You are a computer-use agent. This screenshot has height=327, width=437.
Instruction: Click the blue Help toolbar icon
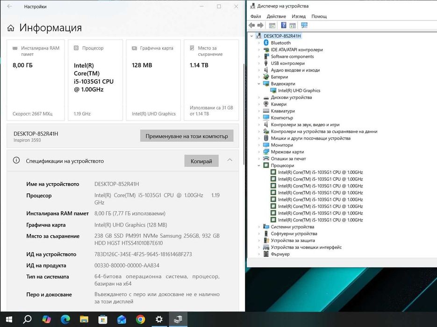click(x=283, y=25)
